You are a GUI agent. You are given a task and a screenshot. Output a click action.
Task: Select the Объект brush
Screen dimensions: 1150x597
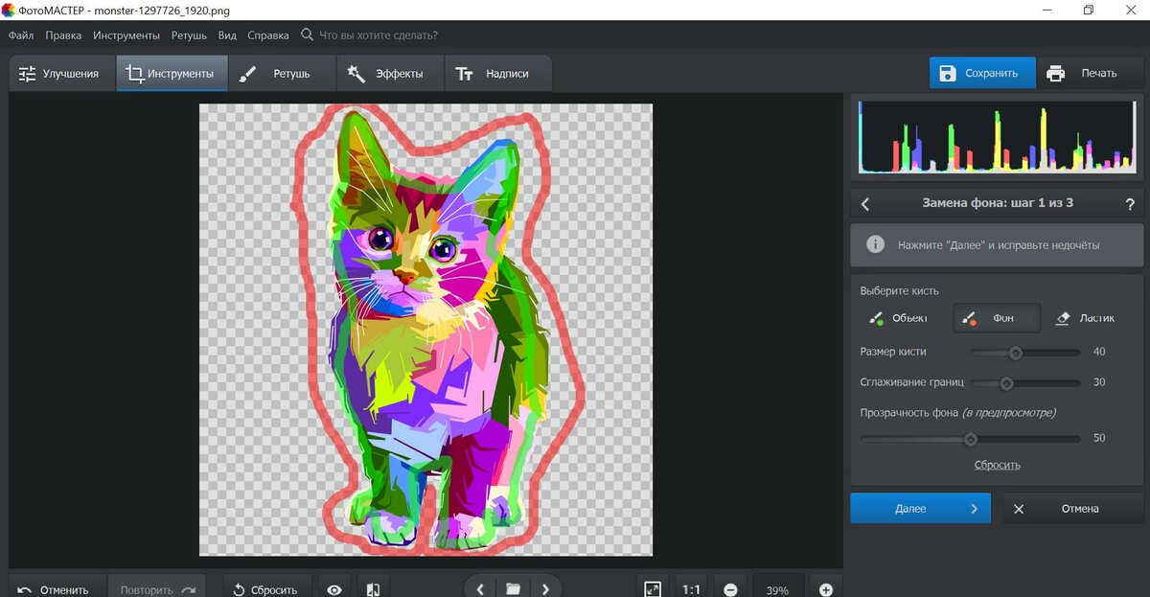pos(899,318)
